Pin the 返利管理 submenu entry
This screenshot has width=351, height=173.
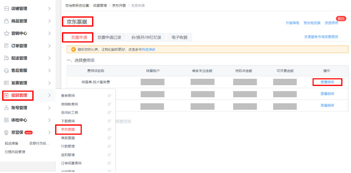tap(109, 154)
